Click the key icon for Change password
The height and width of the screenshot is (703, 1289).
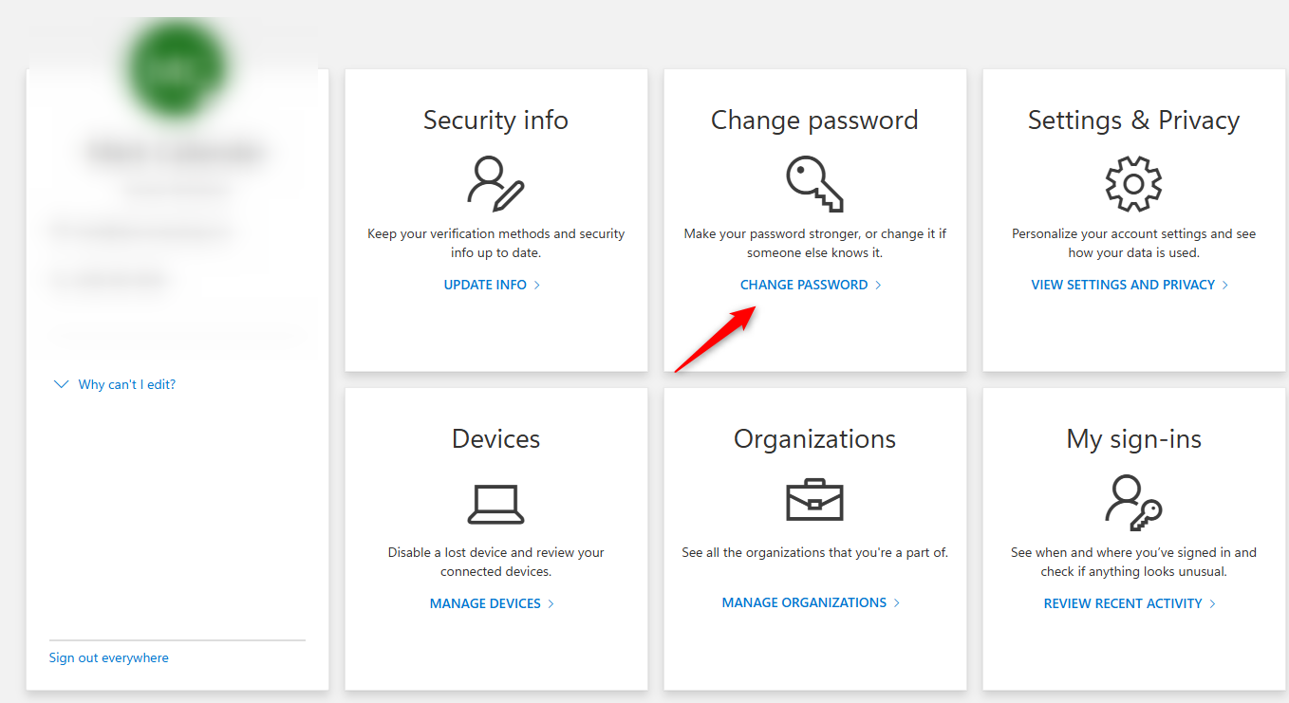(814, 183)
